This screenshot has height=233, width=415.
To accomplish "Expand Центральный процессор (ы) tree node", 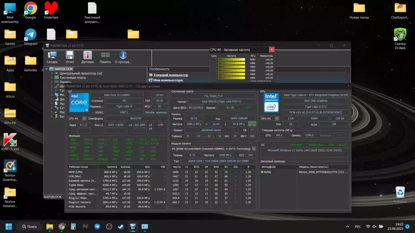I will 52,73.
